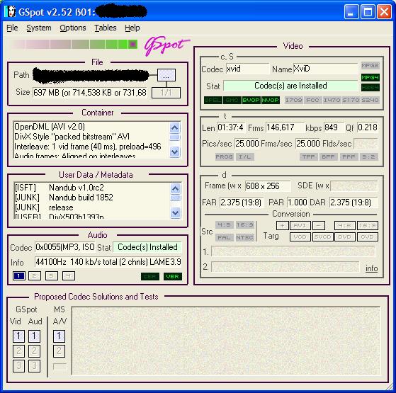Image resolution: width=396 pixels, height=393 pixels.
Task: Select target DVD format
Action: (x=345, y=237)
